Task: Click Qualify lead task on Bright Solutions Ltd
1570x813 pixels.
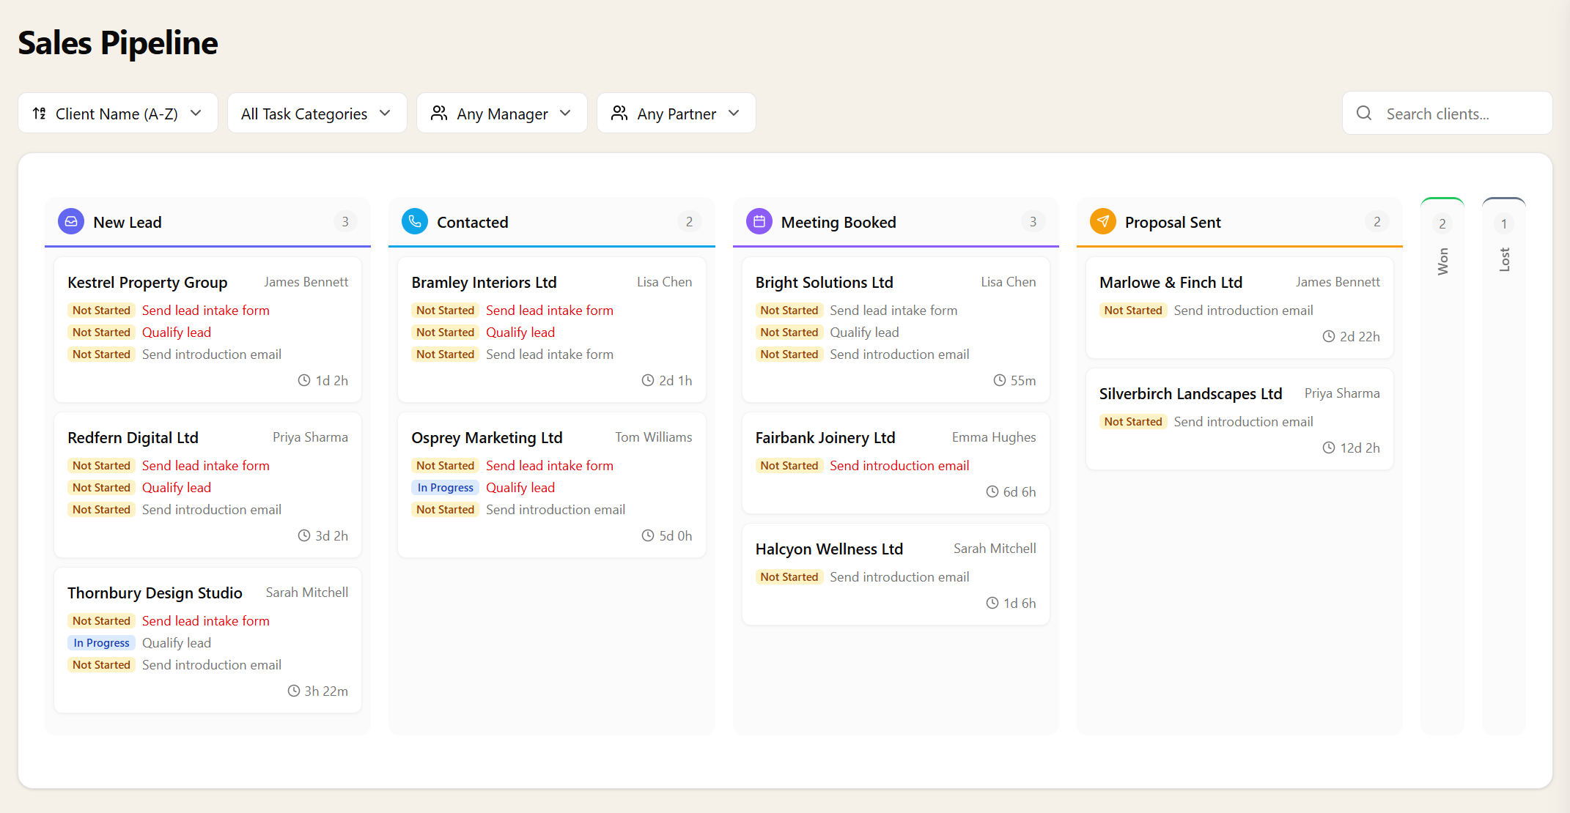Action: (x=864, y=333)
